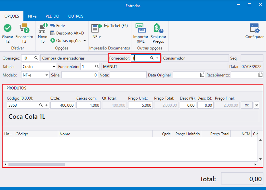
Task: Search employees with Funcionário magnifier icon
Action: 97,67
